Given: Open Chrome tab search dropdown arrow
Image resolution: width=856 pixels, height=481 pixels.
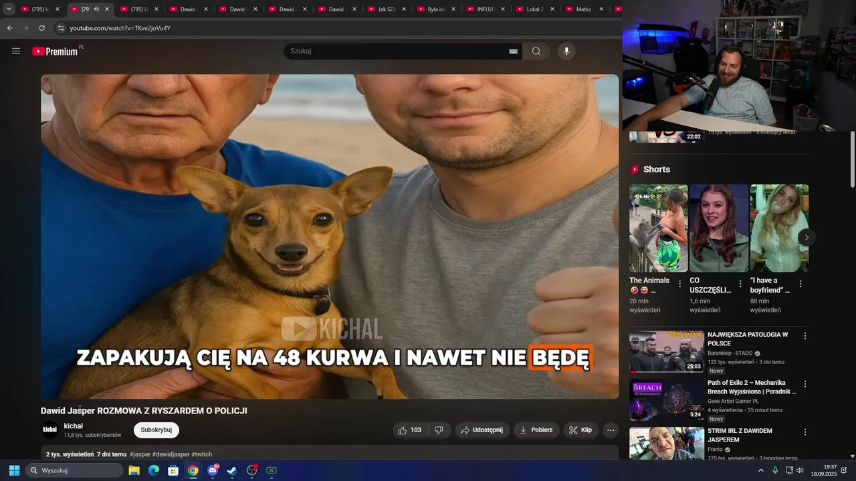Looking at the screenshot, I should pyautogui.click(x=9, y=9).
